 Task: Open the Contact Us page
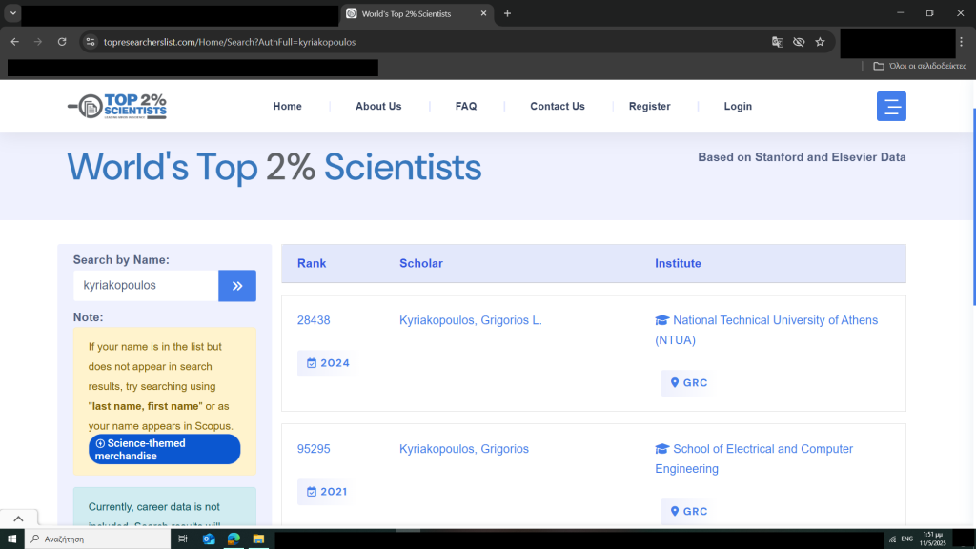(x=558, y=107)
